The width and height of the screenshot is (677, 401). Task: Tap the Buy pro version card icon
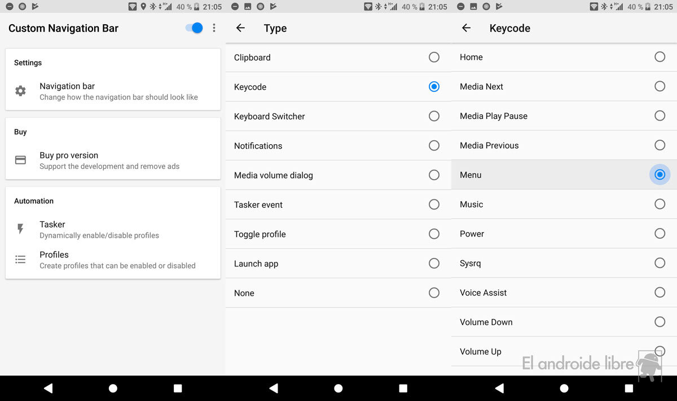click(x=20, y=161)
